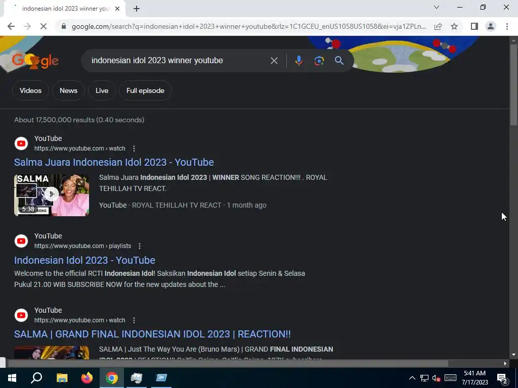
Task: Open the Chrome profile avatar
Action: pyautogui.click(x=491, y=26)
